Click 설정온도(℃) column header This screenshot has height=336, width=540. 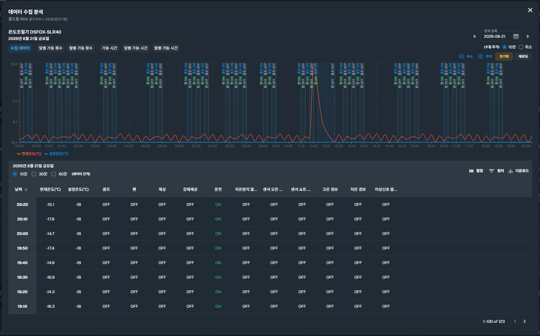click(x=78, y=189)
